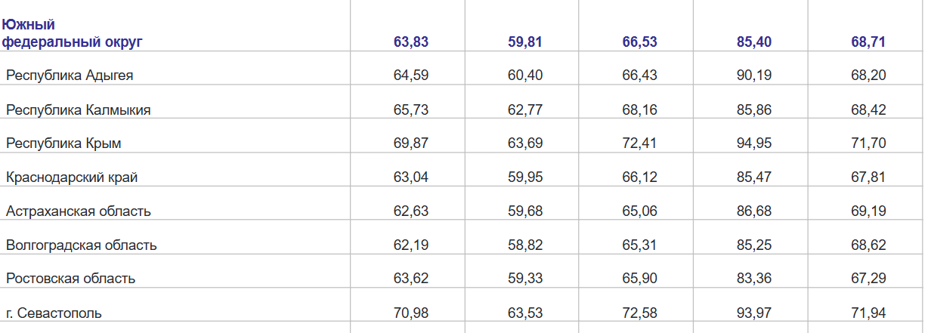
Task: Select the cell containing 94,95
Action: (754, 143)
